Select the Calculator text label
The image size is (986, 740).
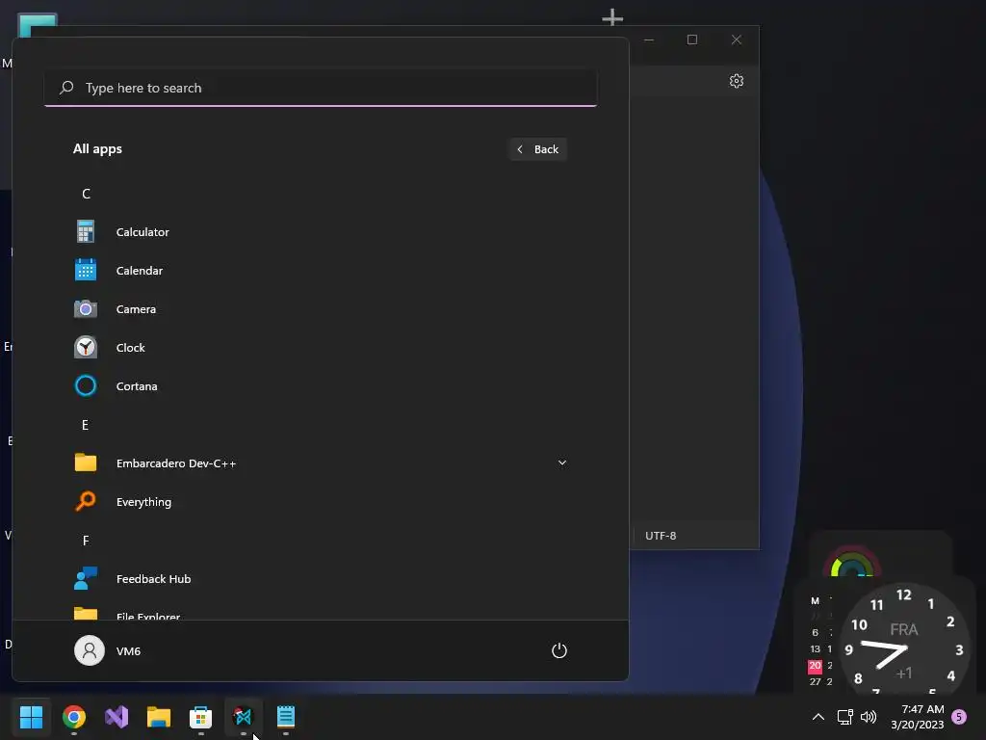coord(143,232)
